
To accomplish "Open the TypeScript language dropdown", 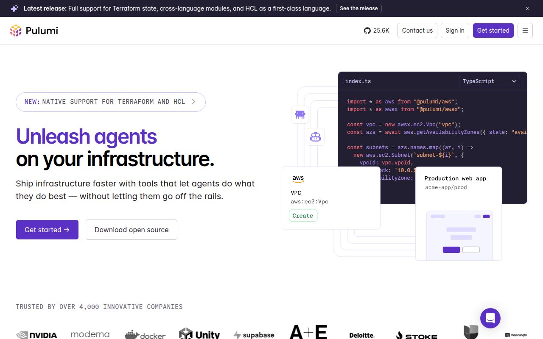I will point(490,81).
